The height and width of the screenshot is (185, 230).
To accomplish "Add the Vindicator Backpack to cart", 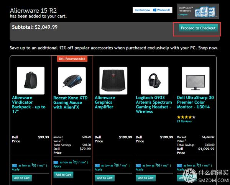I will pos(22,178).
